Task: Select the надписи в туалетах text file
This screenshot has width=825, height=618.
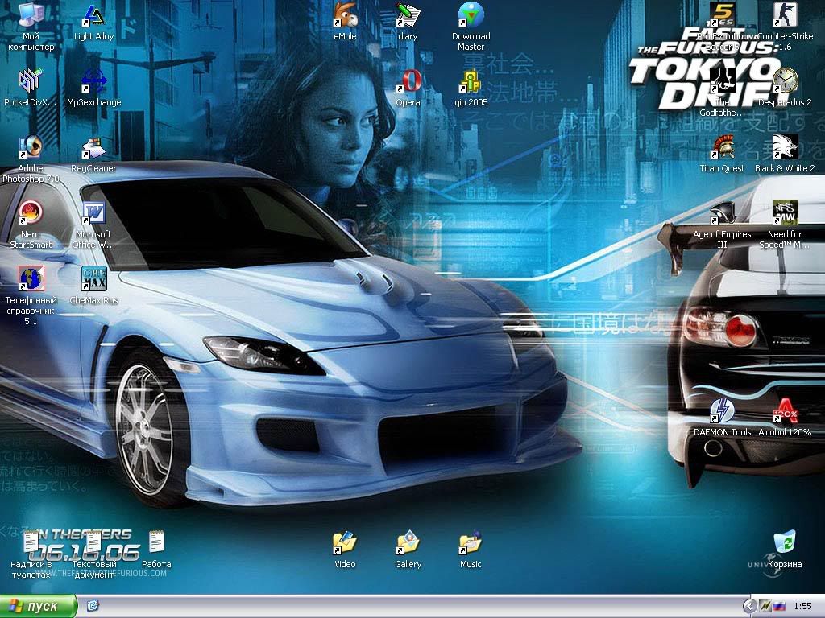Action: click(31, 543)
